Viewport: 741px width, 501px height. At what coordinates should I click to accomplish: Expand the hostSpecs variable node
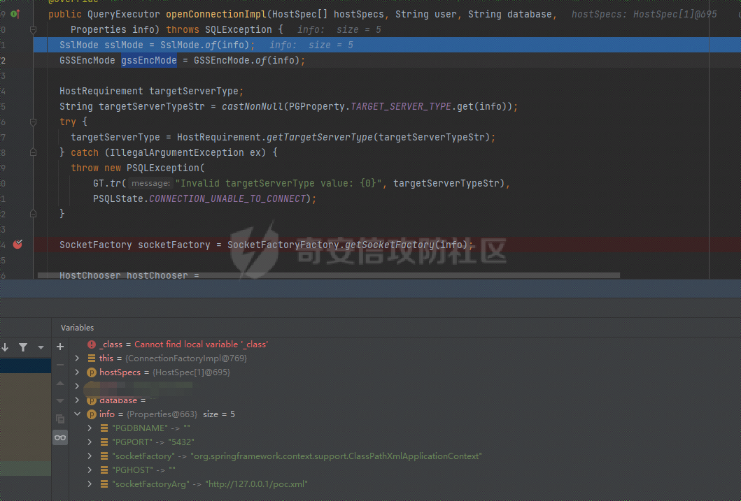[78, 372]
